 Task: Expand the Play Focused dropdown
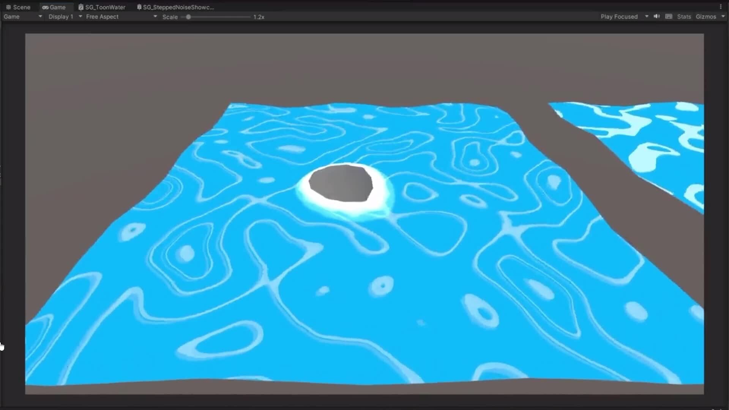[647, 16]
